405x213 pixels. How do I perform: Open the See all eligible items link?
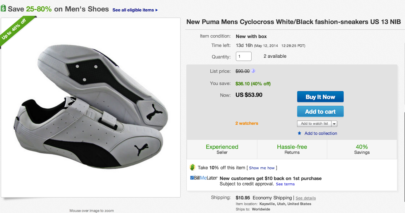coord(133,10)
